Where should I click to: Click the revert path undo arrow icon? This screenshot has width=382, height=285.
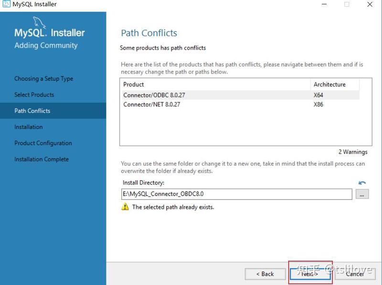[x=362, y=183]
